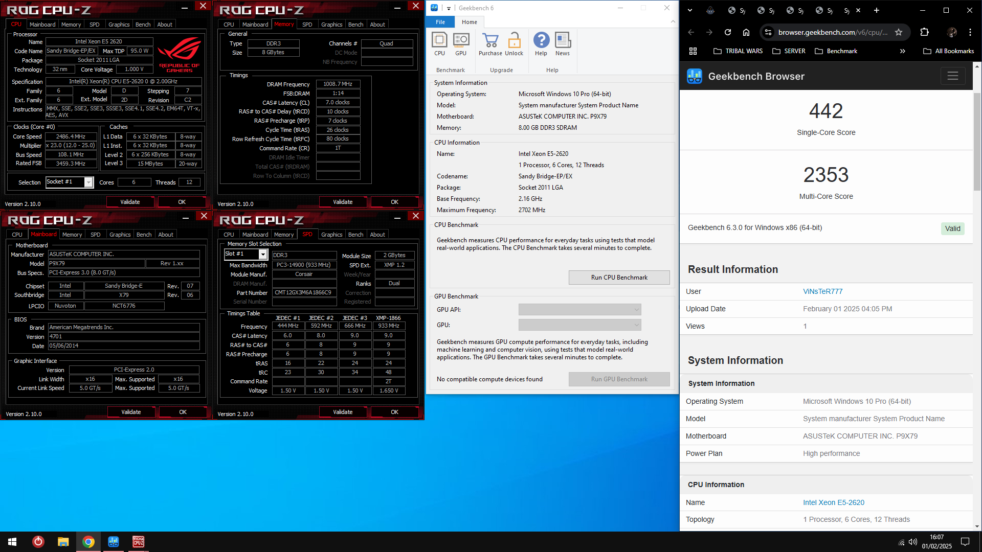Open the CPU benchmark icon in Geekbench ribbon

pos(439,44)
